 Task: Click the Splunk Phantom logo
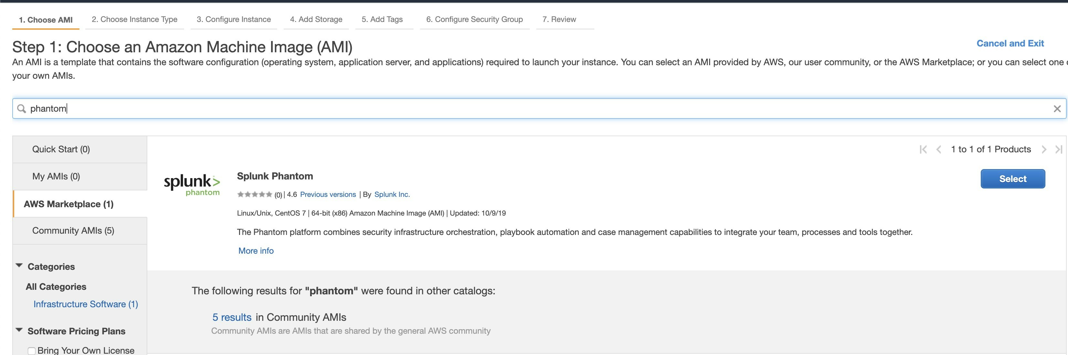point(192,185)
